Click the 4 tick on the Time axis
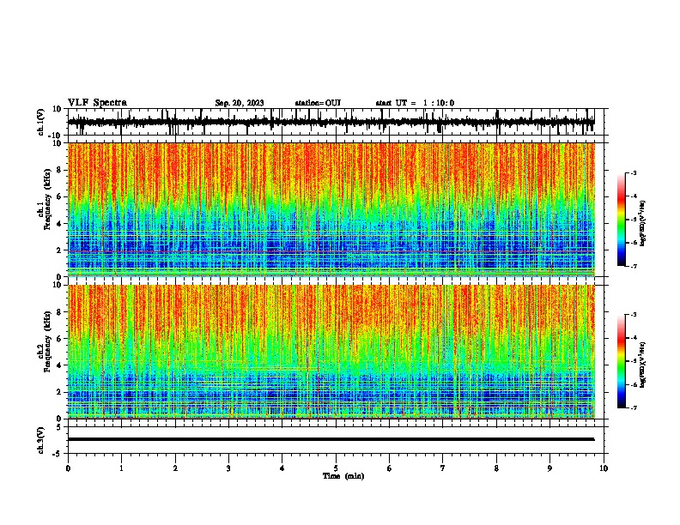 pos(282,468)
